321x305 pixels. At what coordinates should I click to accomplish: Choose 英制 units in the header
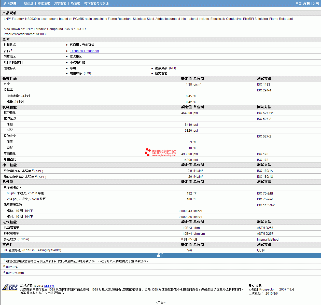[306, 3]
